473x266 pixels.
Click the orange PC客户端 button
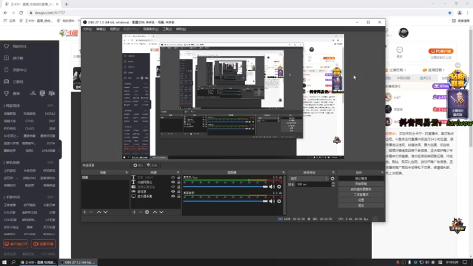441,51
